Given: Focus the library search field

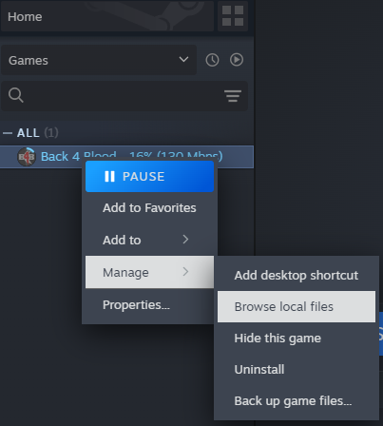Looking at the screenshot, I should [x=124, y=96].
